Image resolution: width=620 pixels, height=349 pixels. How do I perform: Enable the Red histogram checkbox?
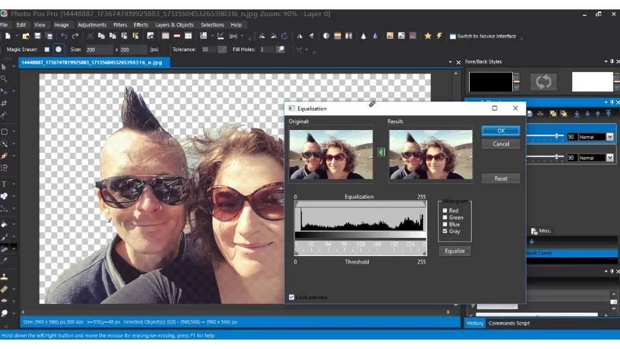coord(445,211)
